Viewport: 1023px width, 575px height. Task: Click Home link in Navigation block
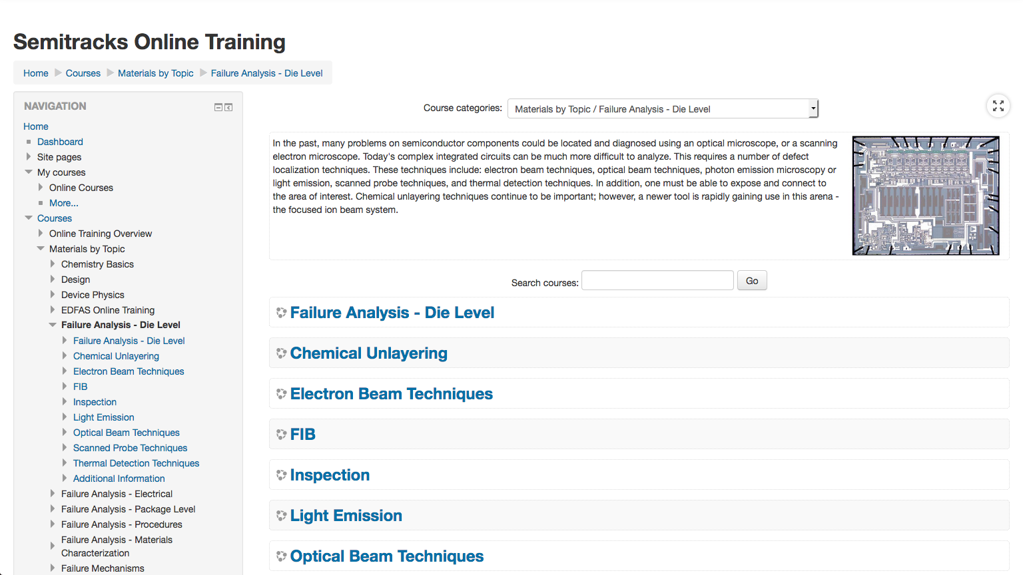[36, 126]
